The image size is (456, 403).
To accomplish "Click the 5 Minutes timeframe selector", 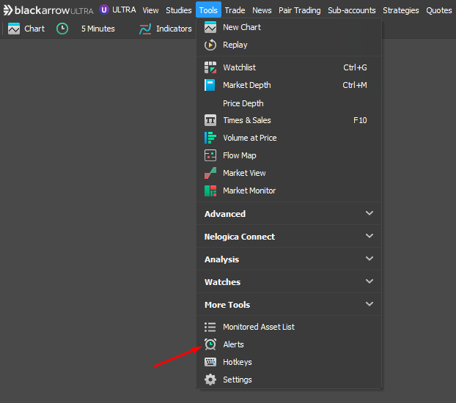I will (x=97, y=29).
